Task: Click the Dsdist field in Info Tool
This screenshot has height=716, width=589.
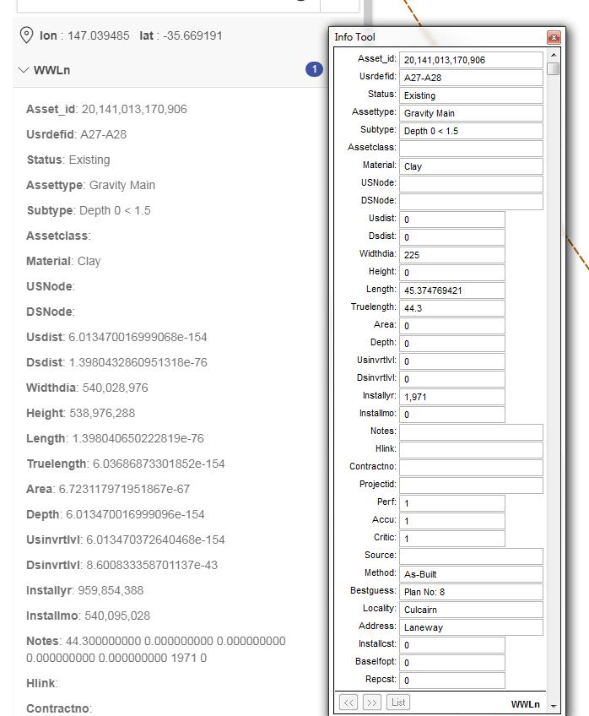Action: (452, 237)
